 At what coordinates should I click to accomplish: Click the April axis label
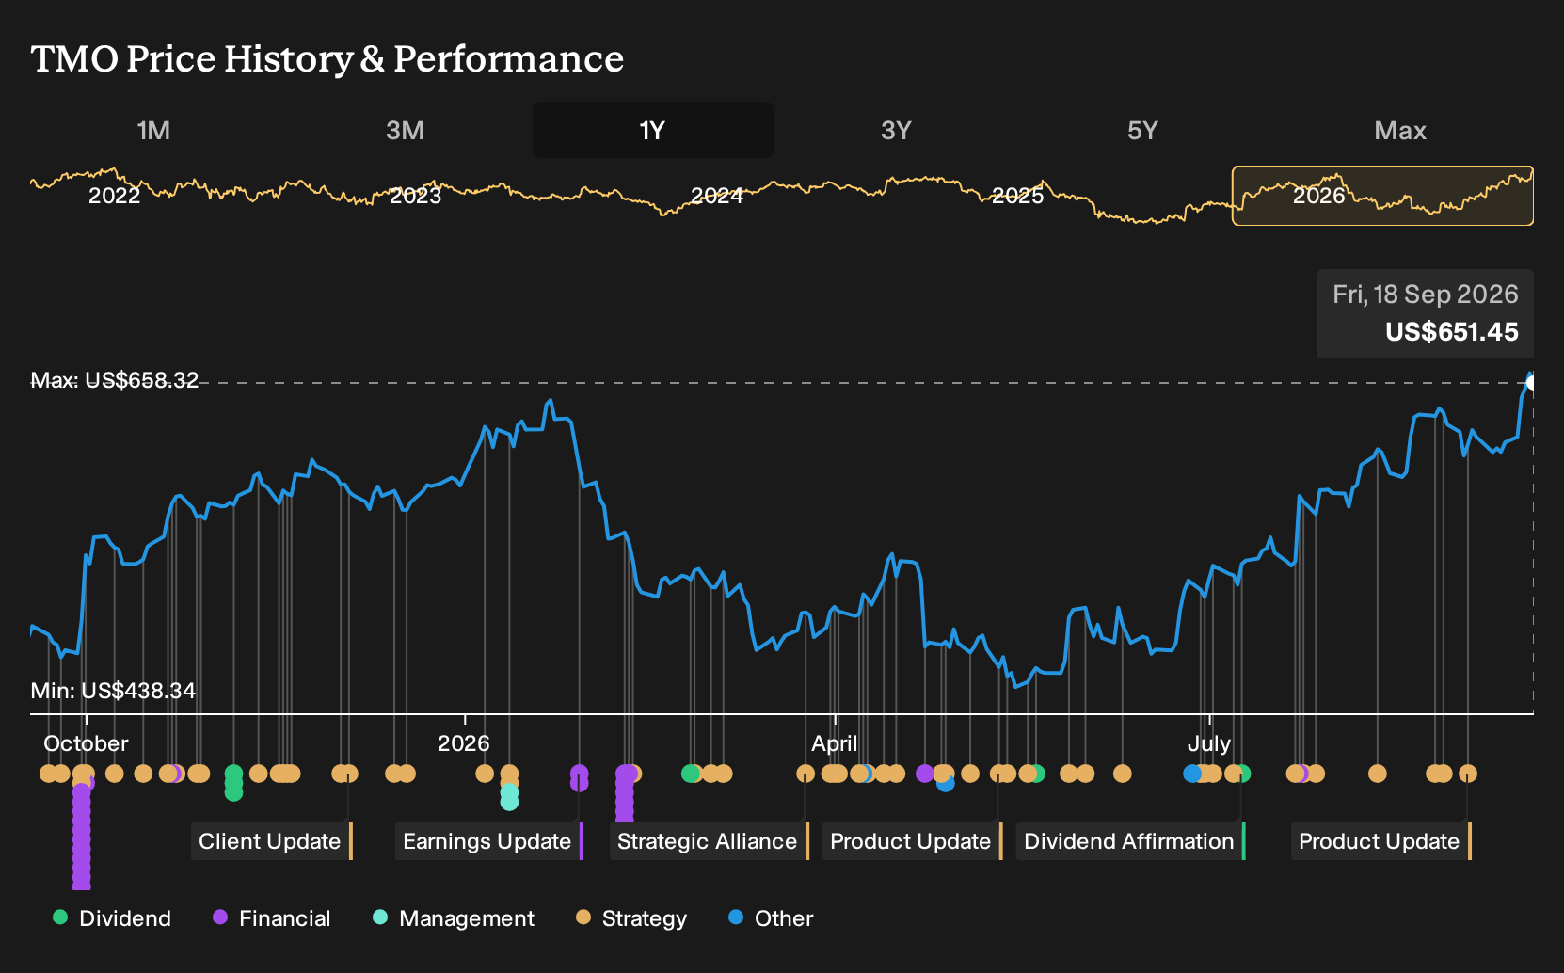[x=835, y=743]
